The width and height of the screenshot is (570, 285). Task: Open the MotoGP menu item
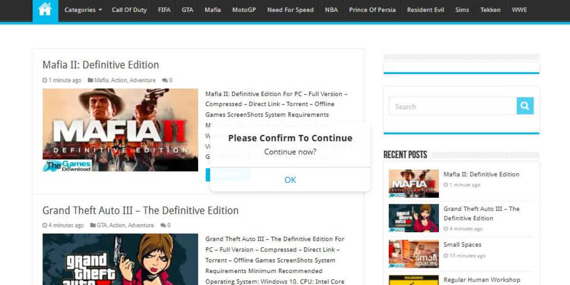(244, 10)
